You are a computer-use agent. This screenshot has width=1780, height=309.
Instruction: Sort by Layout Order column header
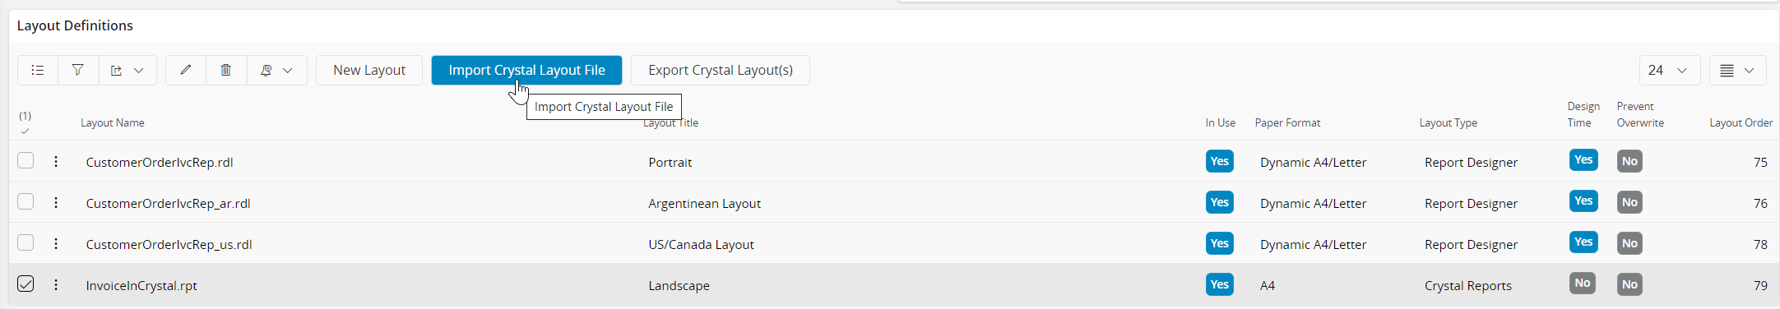pos(1741,123)
